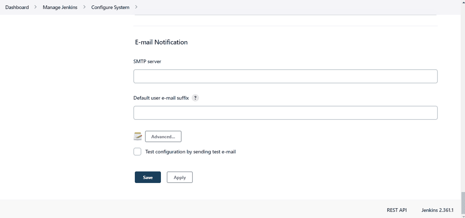Image resolution: width=465 pixels, height=218 pixels.
Task: Return to the Dashboard breadcrumb
Action: click(x=17, y=7)
